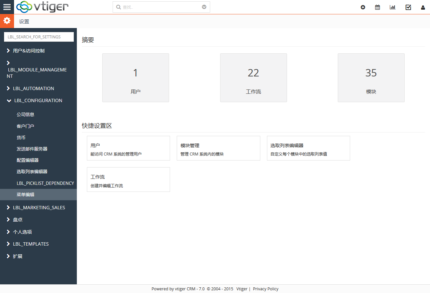
Task: Click the orange settings gear icon
Action: point(7,21)
